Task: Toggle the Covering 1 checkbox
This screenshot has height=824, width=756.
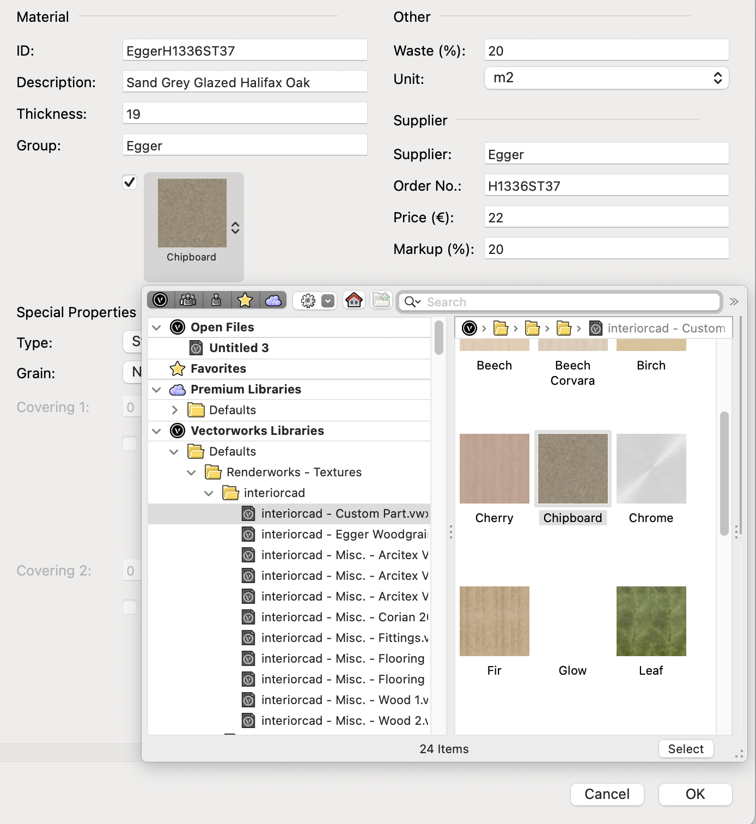Action: click(130, 444)
